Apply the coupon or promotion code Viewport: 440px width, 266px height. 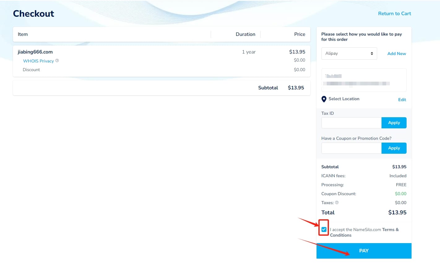coord(394,148)
